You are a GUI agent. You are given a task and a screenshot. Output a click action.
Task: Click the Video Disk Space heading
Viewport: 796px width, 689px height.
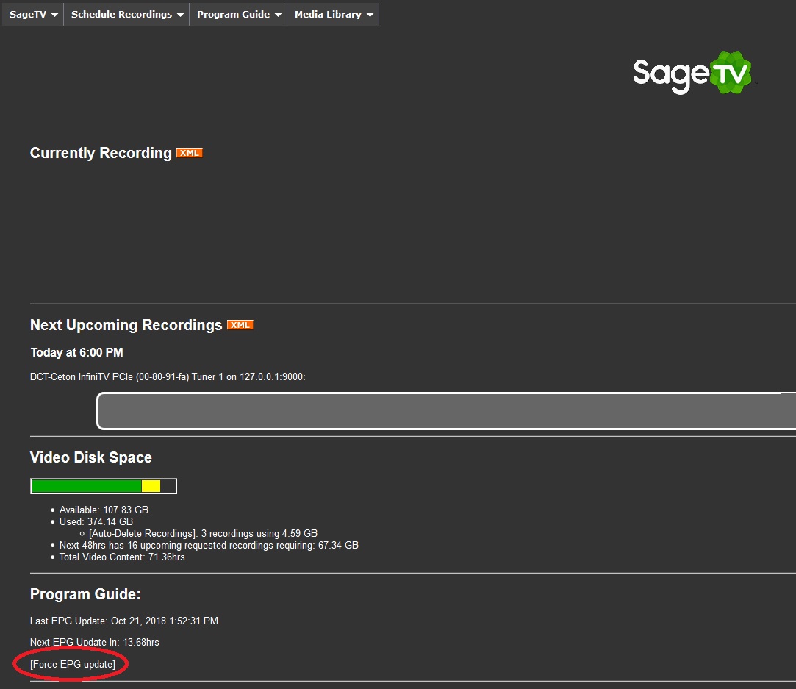point(90,457)
